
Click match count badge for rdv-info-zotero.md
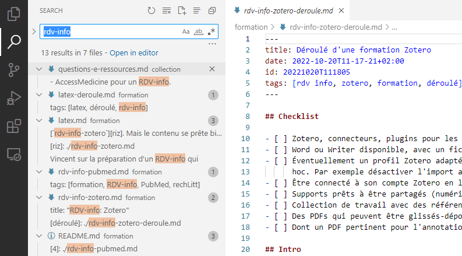point(213,198)
